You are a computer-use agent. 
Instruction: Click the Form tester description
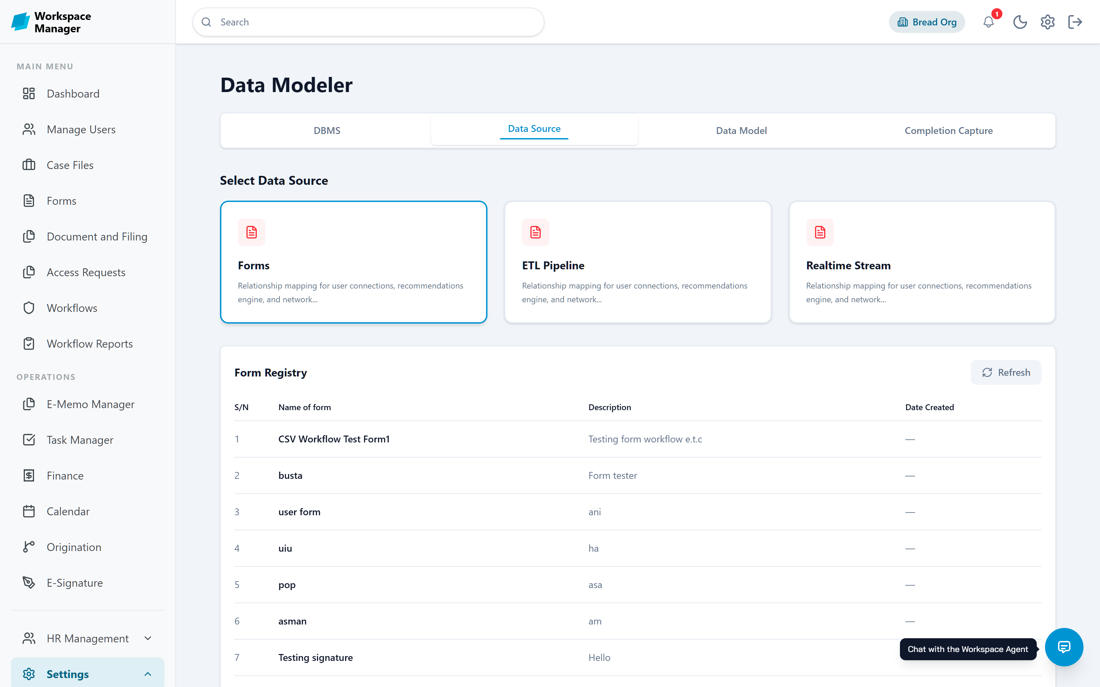tap(612, 475)
